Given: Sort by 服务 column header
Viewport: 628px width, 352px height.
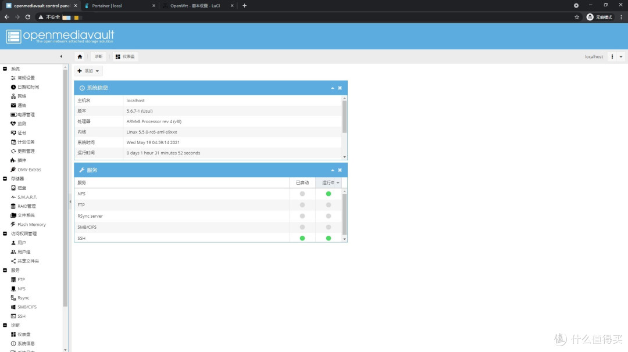Looking at the screenshot, I should [182, 183].
